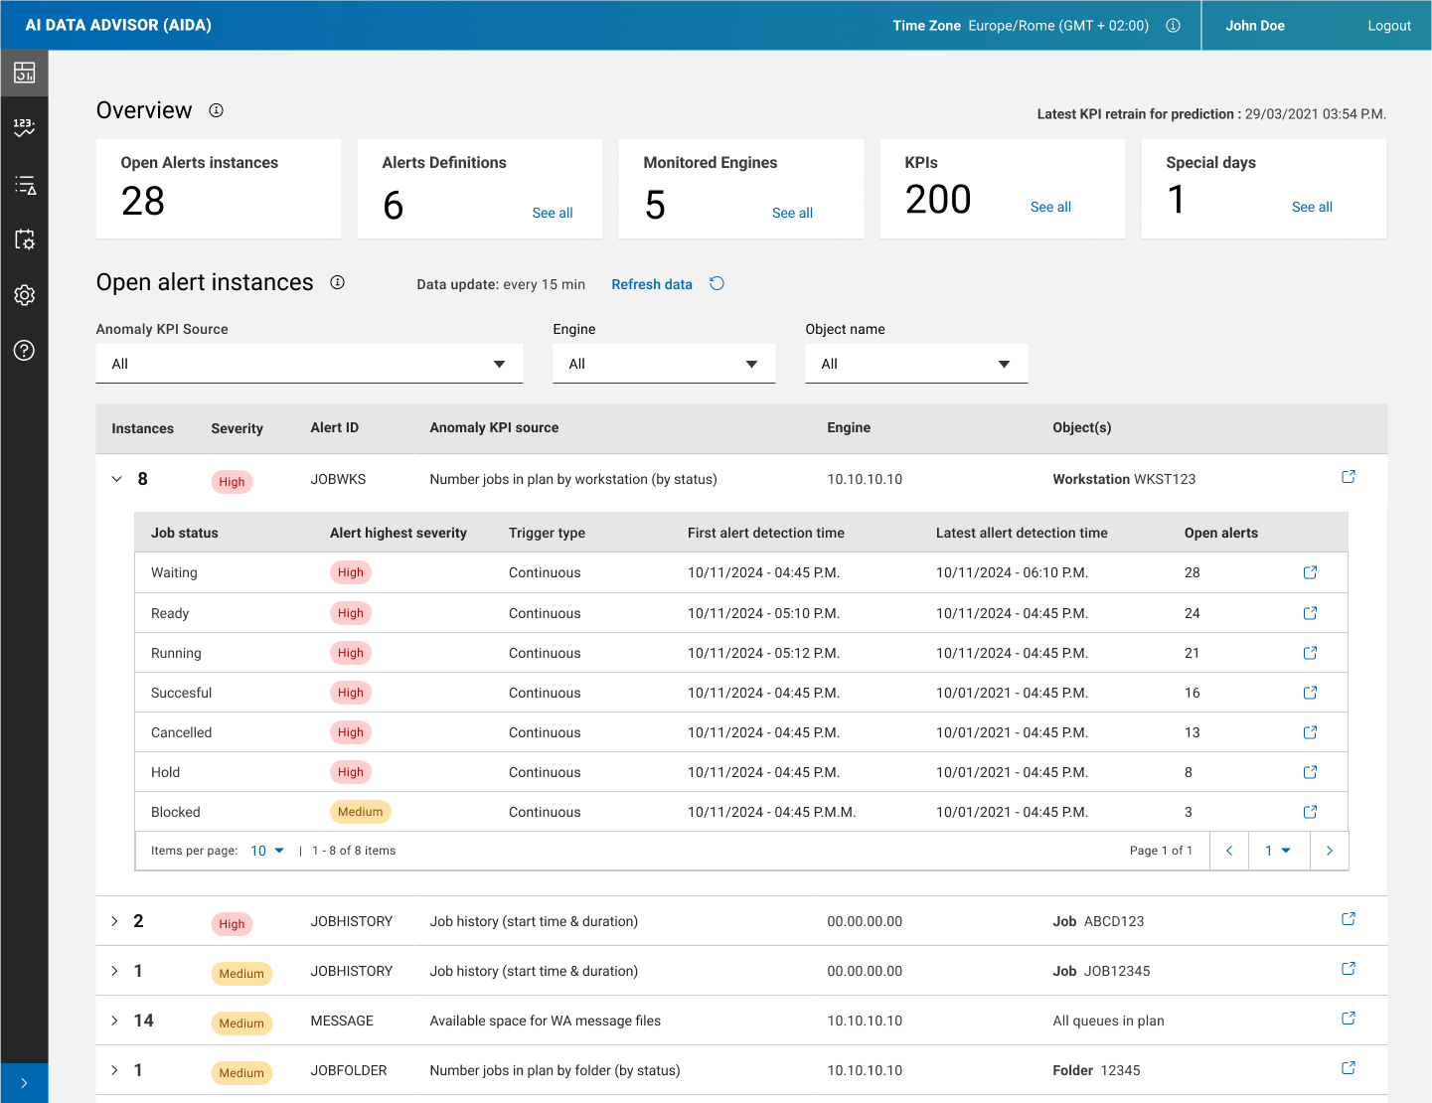
Task: Expand the left sidebar navigation
Action: click(24, 1083)
